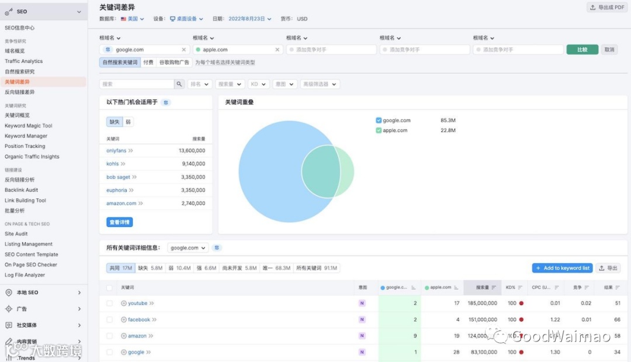Clear apple.com domain with X icon
The width and height of the screenshot is (631, 362).
(x=277, y=50)
